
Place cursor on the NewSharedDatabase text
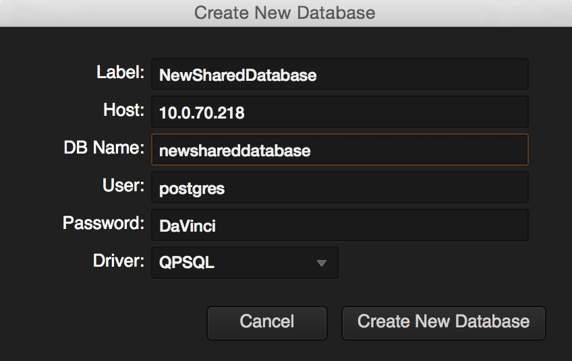coord(238,75)
